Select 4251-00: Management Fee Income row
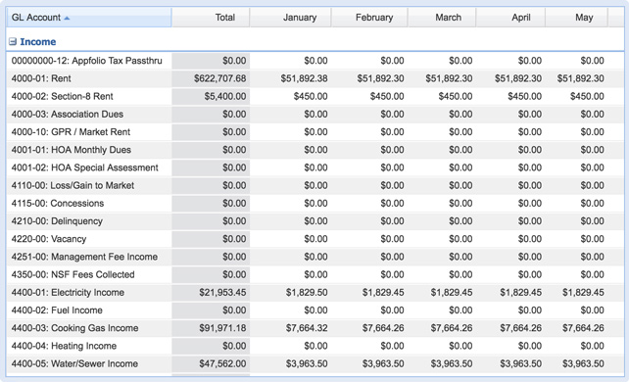 [314, 257]
